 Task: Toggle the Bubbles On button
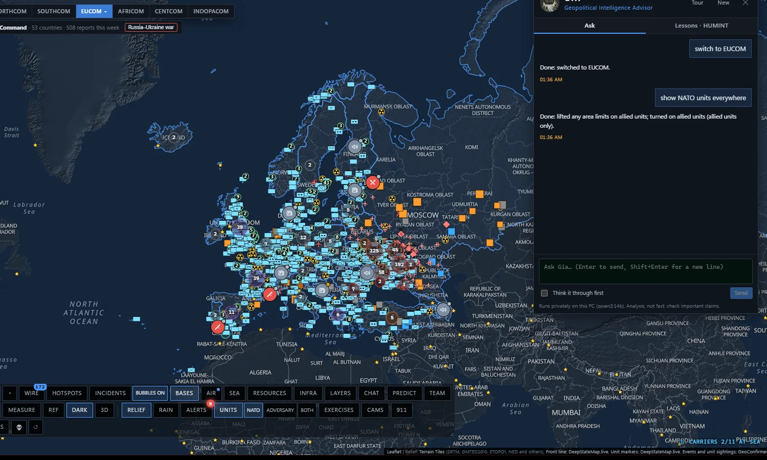click(x=150, y=393)
